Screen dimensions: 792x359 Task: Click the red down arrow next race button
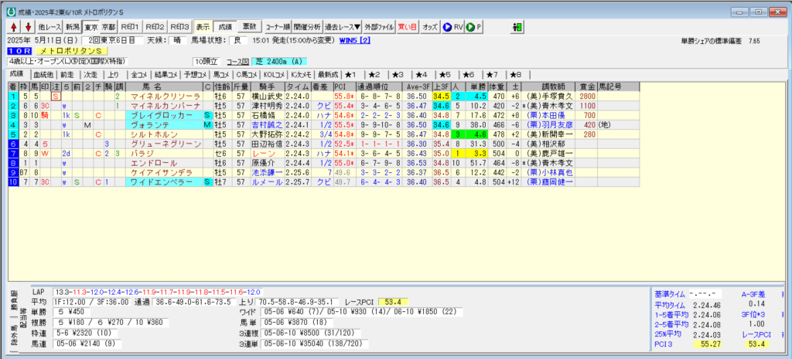pos(28,27)
